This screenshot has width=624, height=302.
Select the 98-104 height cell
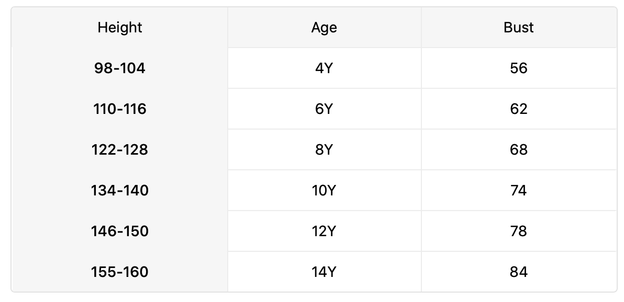(120, 68)
